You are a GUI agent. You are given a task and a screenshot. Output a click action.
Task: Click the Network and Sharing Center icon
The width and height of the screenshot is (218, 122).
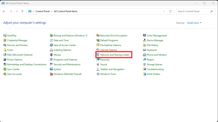(98, 55)
